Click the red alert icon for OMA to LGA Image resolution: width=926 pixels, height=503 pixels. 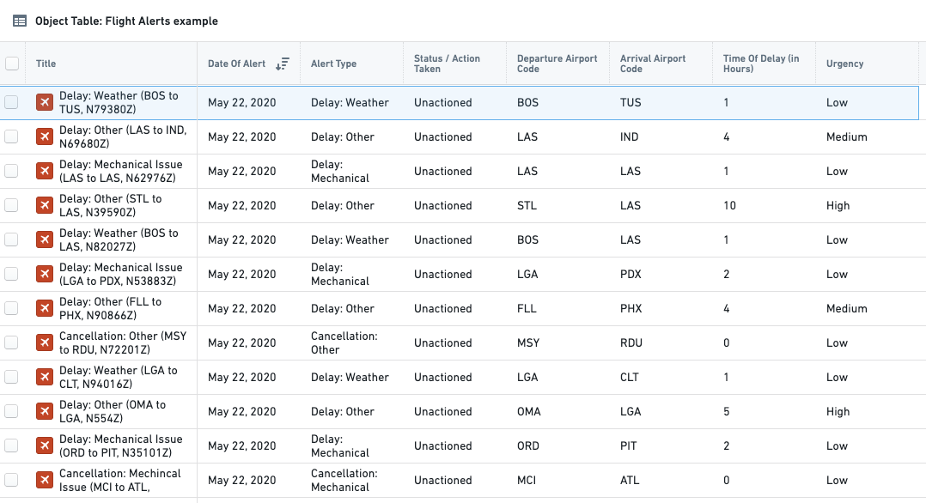coord(45,411)
